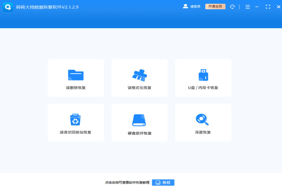Select the 误删除恢复 folder icon
Screen dimensions: 282x193
pyautogui.click(x=76, y=75)
